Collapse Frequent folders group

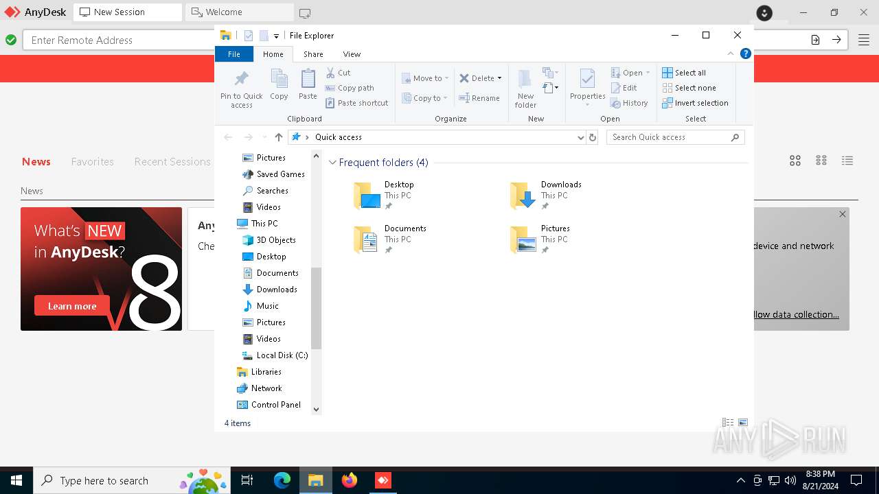click(333, 163)
